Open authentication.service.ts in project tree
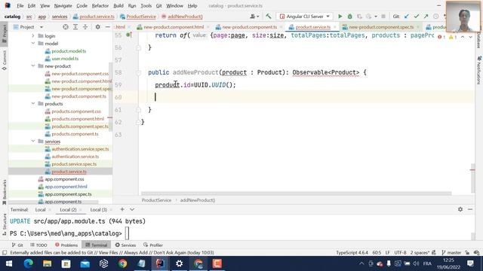Image resolution: width=483 pixels, height=271 pixels. (x=75, y=157)
